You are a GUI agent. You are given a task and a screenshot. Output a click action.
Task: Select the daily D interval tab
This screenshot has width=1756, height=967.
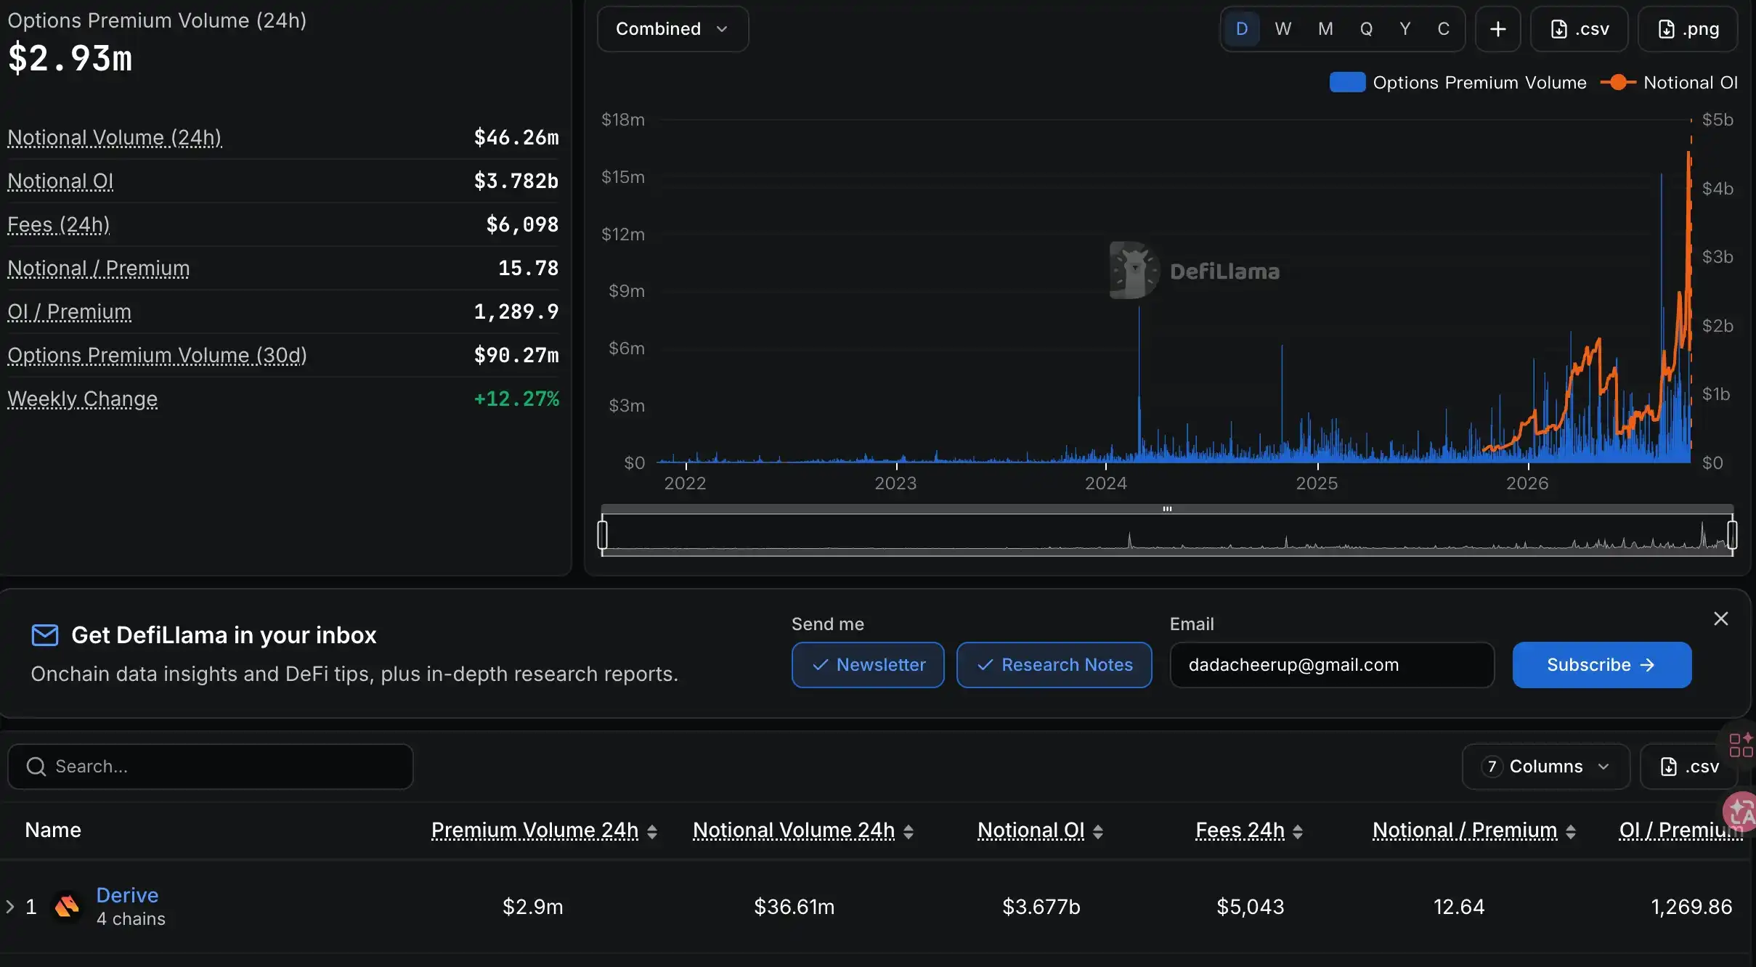1242,29
